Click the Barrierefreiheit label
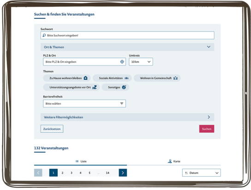Screen dimensions: 251x190 [x=53, y=96]
